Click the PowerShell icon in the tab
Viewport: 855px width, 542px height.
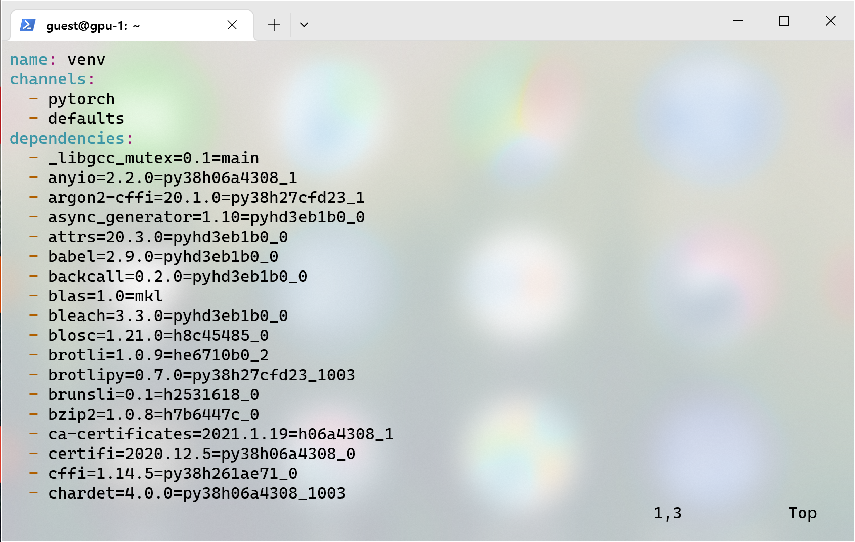(28, 25)
